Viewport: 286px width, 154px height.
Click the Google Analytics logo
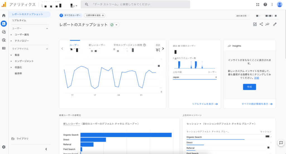point(4,4)
